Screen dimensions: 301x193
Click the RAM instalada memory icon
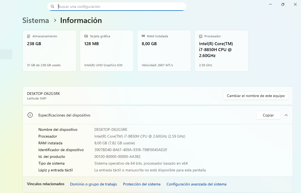point(143,36)
